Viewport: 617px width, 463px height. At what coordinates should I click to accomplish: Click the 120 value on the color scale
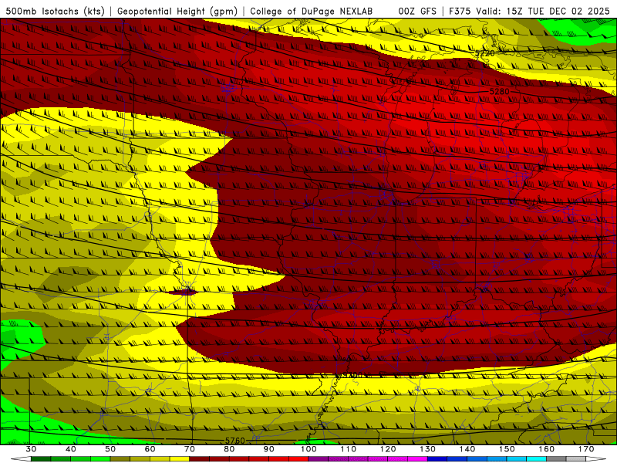click(388, 449)
